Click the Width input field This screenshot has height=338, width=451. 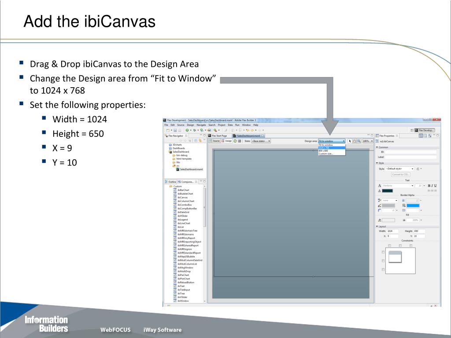coord(392,231)
